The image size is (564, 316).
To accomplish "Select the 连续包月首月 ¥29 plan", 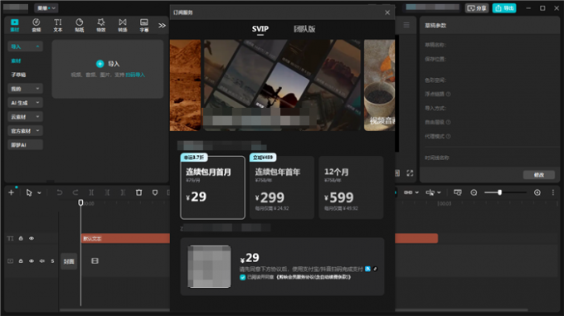I will 212,187.
